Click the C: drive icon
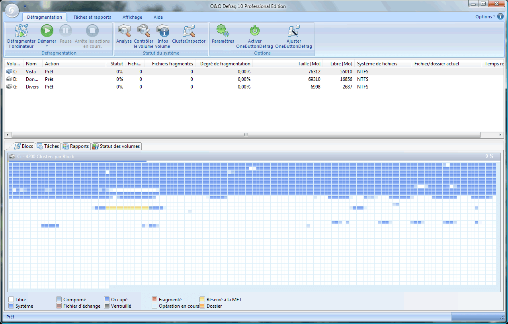508x324 pixels. click(9, 72)
